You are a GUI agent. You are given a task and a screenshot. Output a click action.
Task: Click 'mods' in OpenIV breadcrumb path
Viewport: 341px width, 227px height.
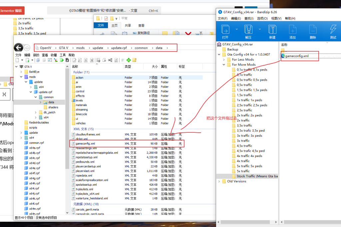[81, 48]
